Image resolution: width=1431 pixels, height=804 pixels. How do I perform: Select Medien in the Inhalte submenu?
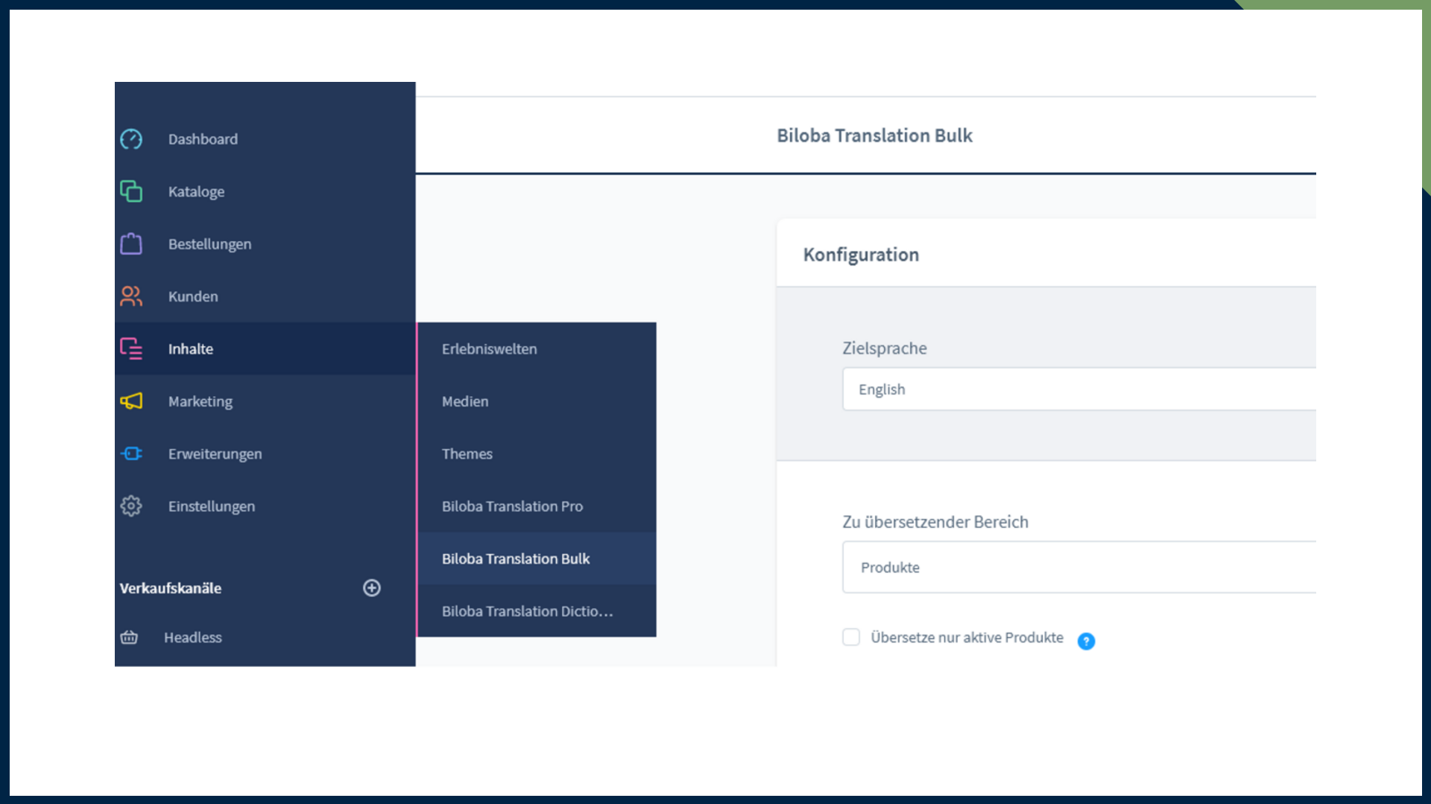(x=465, y=401)
